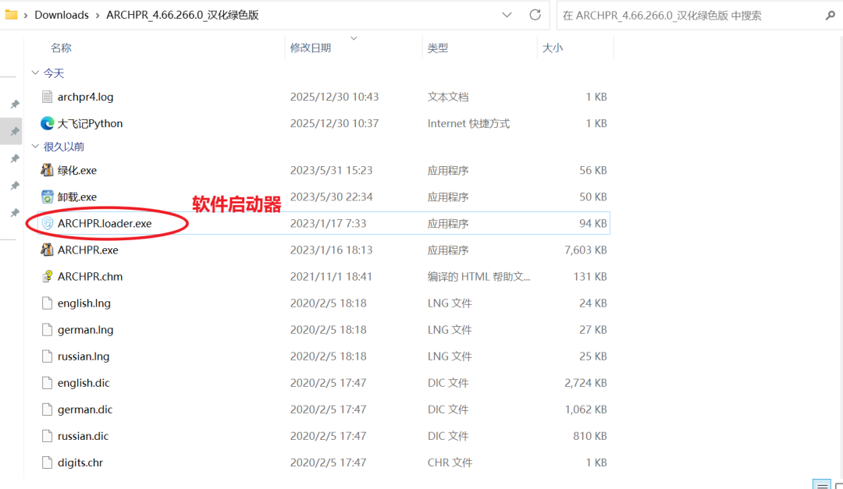Select the file name archpr4.log
Screen dimensions: 843x489
[x=86, y=97]
